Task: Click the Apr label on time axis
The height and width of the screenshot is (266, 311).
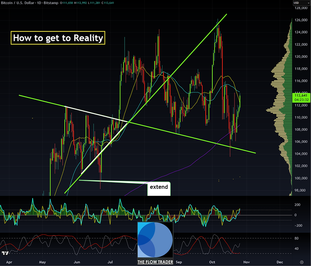Action: click(x=9, y=262)
